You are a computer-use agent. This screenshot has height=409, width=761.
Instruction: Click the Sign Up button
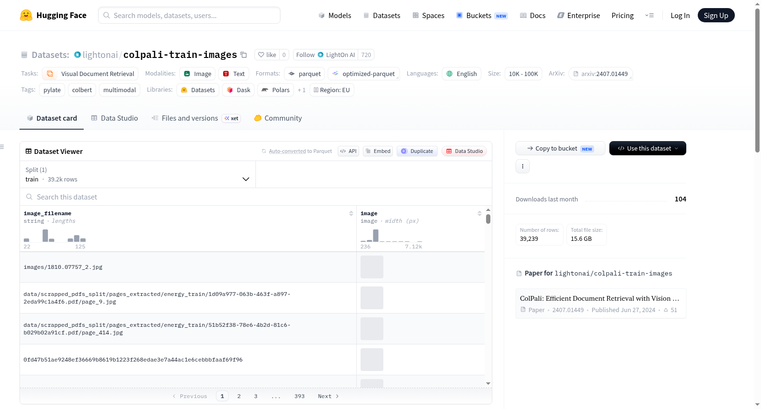pos(716,15)
